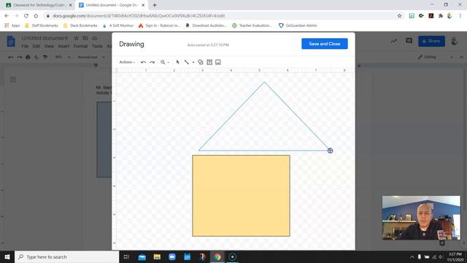
Task: Go back in the browser
Action: point(7,16)
